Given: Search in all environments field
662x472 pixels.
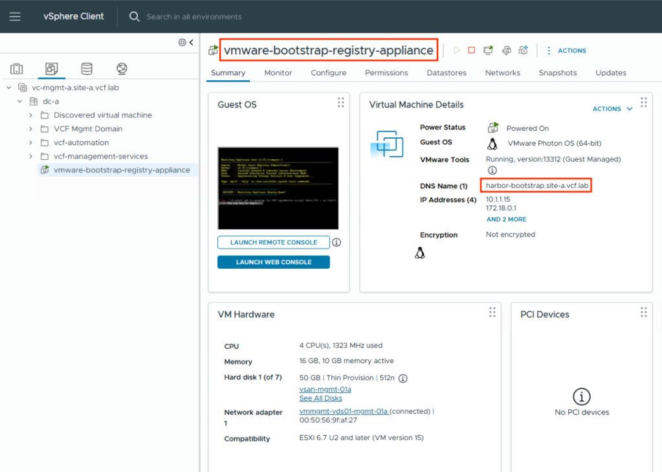Looking at the screenshot, I should tap(193, 17).
